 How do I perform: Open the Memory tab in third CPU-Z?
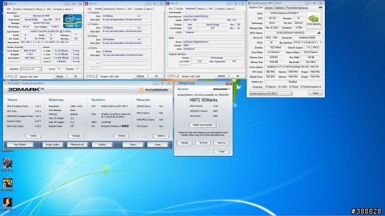202,8
